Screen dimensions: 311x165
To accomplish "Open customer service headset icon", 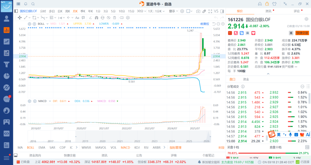I will pyautogui.click(x=260, y=4).
